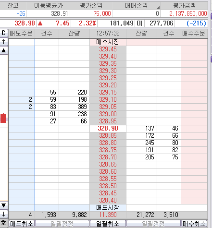
Task: Click the volume 181,049
Action: (122, 24)
